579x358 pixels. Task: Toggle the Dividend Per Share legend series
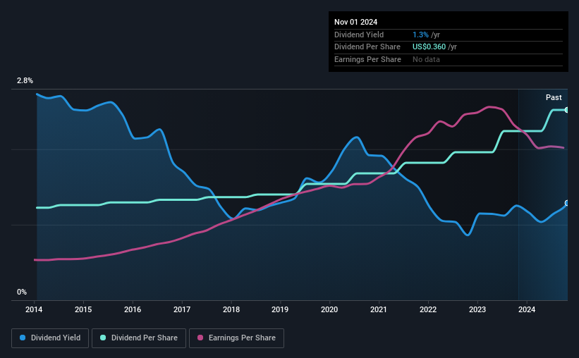(139, 338)
